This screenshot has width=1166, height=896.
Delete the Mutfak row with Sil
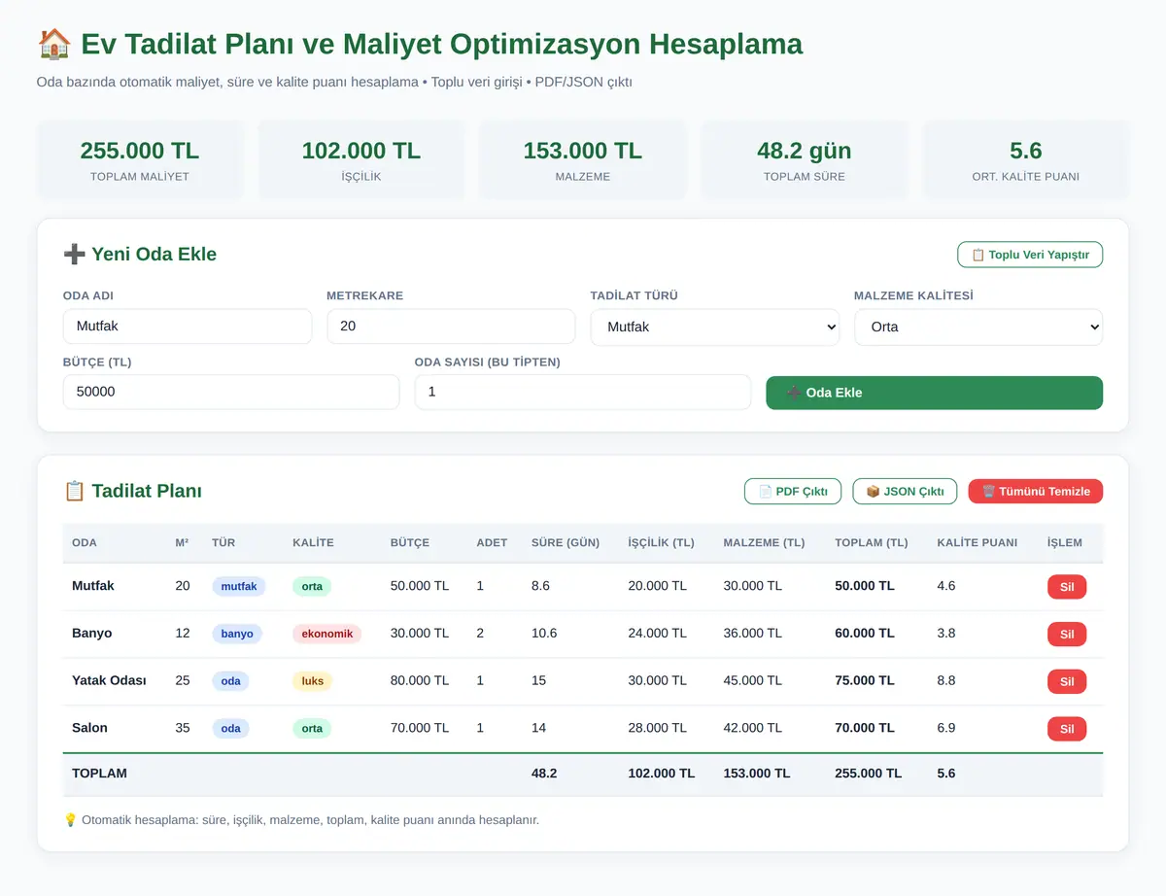(x=1067, y=587)
